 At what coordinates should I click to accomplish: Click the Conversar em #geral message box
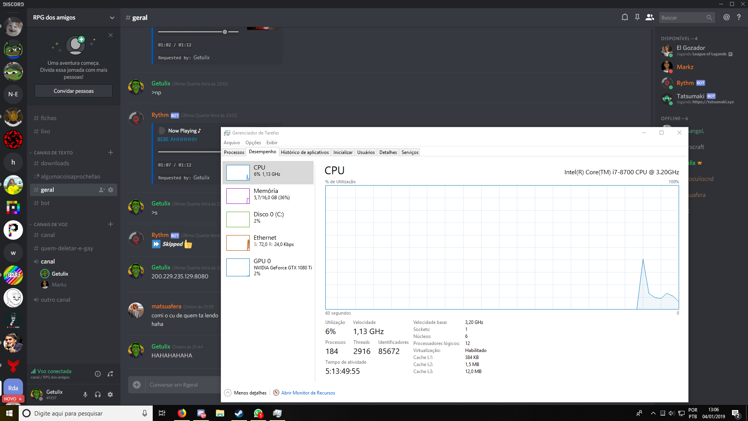(183, 385)
